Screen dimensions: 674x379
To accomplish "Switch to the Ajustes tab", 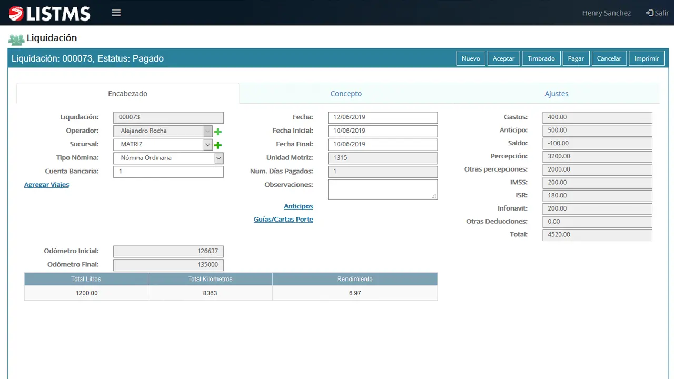I will pos(556,94).
